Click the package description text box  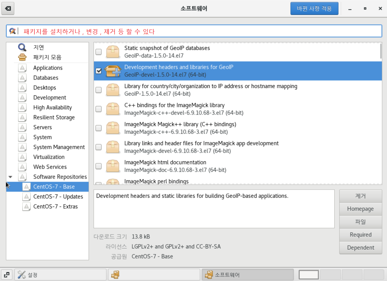(x=214, y=209)
